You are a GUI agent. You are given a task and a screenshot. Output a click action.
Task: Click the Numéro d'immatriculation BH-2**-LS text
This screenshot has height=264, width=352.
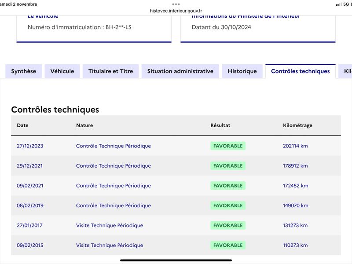(x=80, y=27)
